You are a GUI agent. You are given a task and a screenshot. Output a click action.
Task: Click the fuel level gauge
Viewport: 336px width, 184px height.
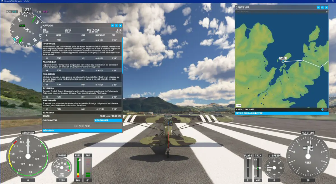pyautogui.click(x=78, y=167)
